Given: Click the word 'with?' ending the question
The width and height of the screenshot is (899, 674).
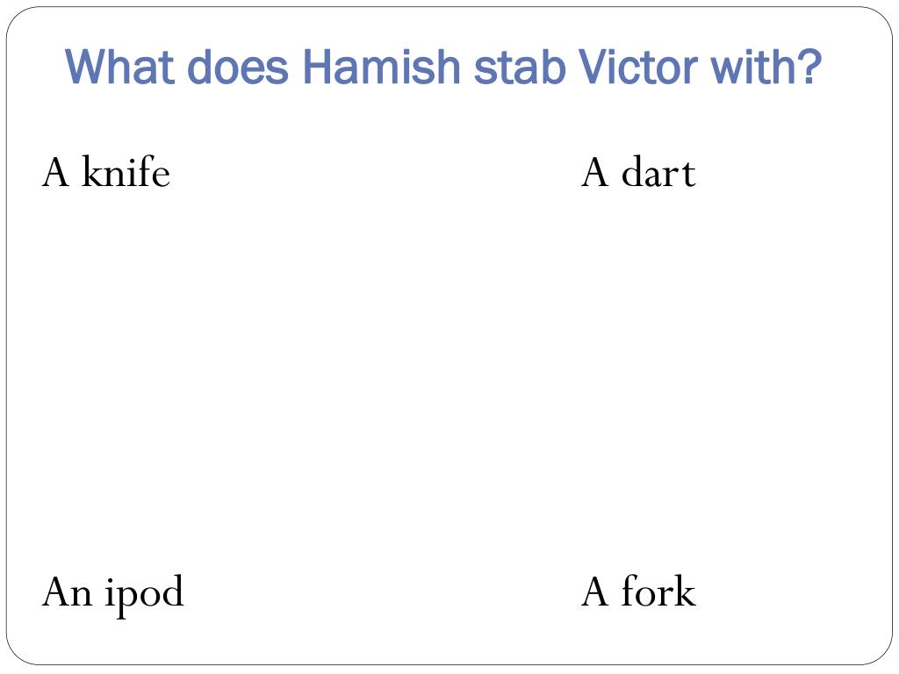Looking at the screenshot, I should click(x=766, y=67).
